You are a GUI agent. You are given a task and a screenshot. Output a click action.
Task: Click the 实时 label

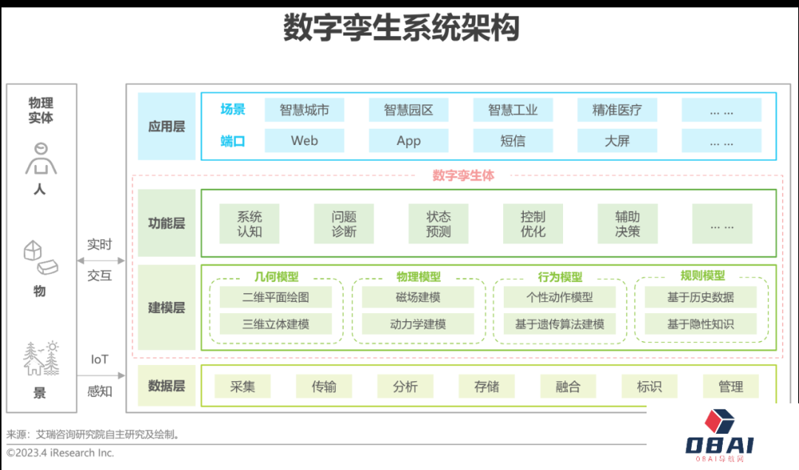click(99, 244)
